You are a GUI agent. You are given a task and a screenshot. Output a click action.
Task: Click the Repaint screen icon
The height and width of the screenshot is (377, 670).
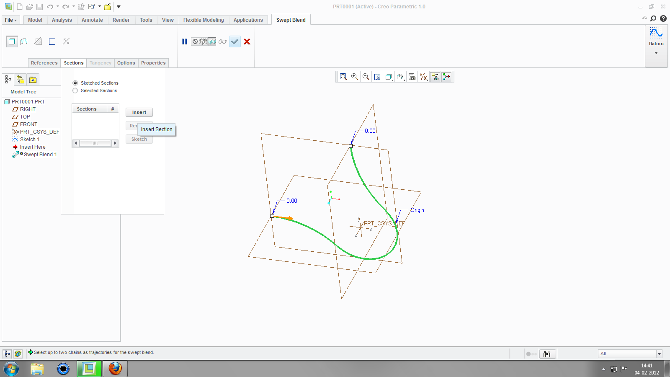click(x=377, y=77)
